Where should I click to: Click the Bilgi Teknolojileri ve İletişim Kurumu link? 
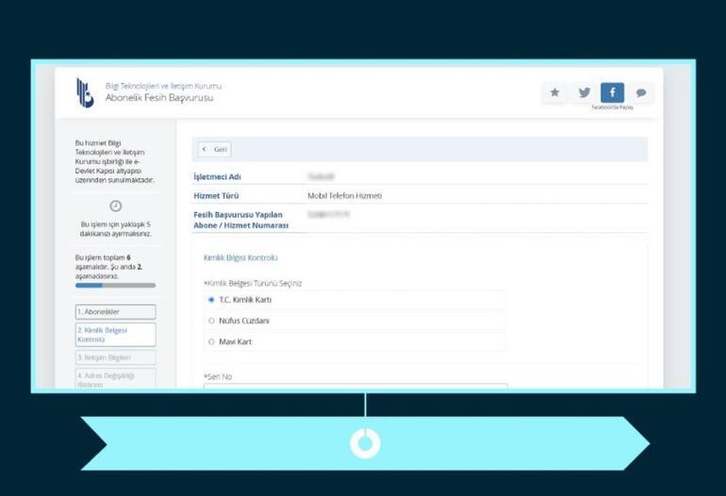tap(163, 87)
